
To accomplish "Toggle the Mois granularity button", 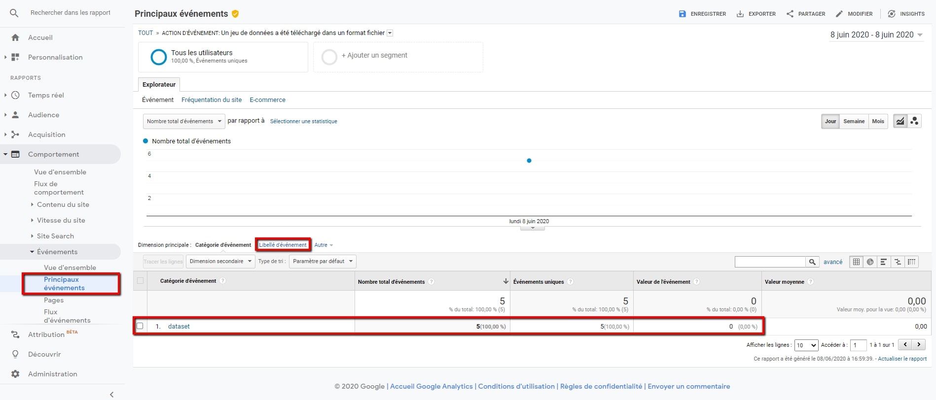I will [878, 121].
